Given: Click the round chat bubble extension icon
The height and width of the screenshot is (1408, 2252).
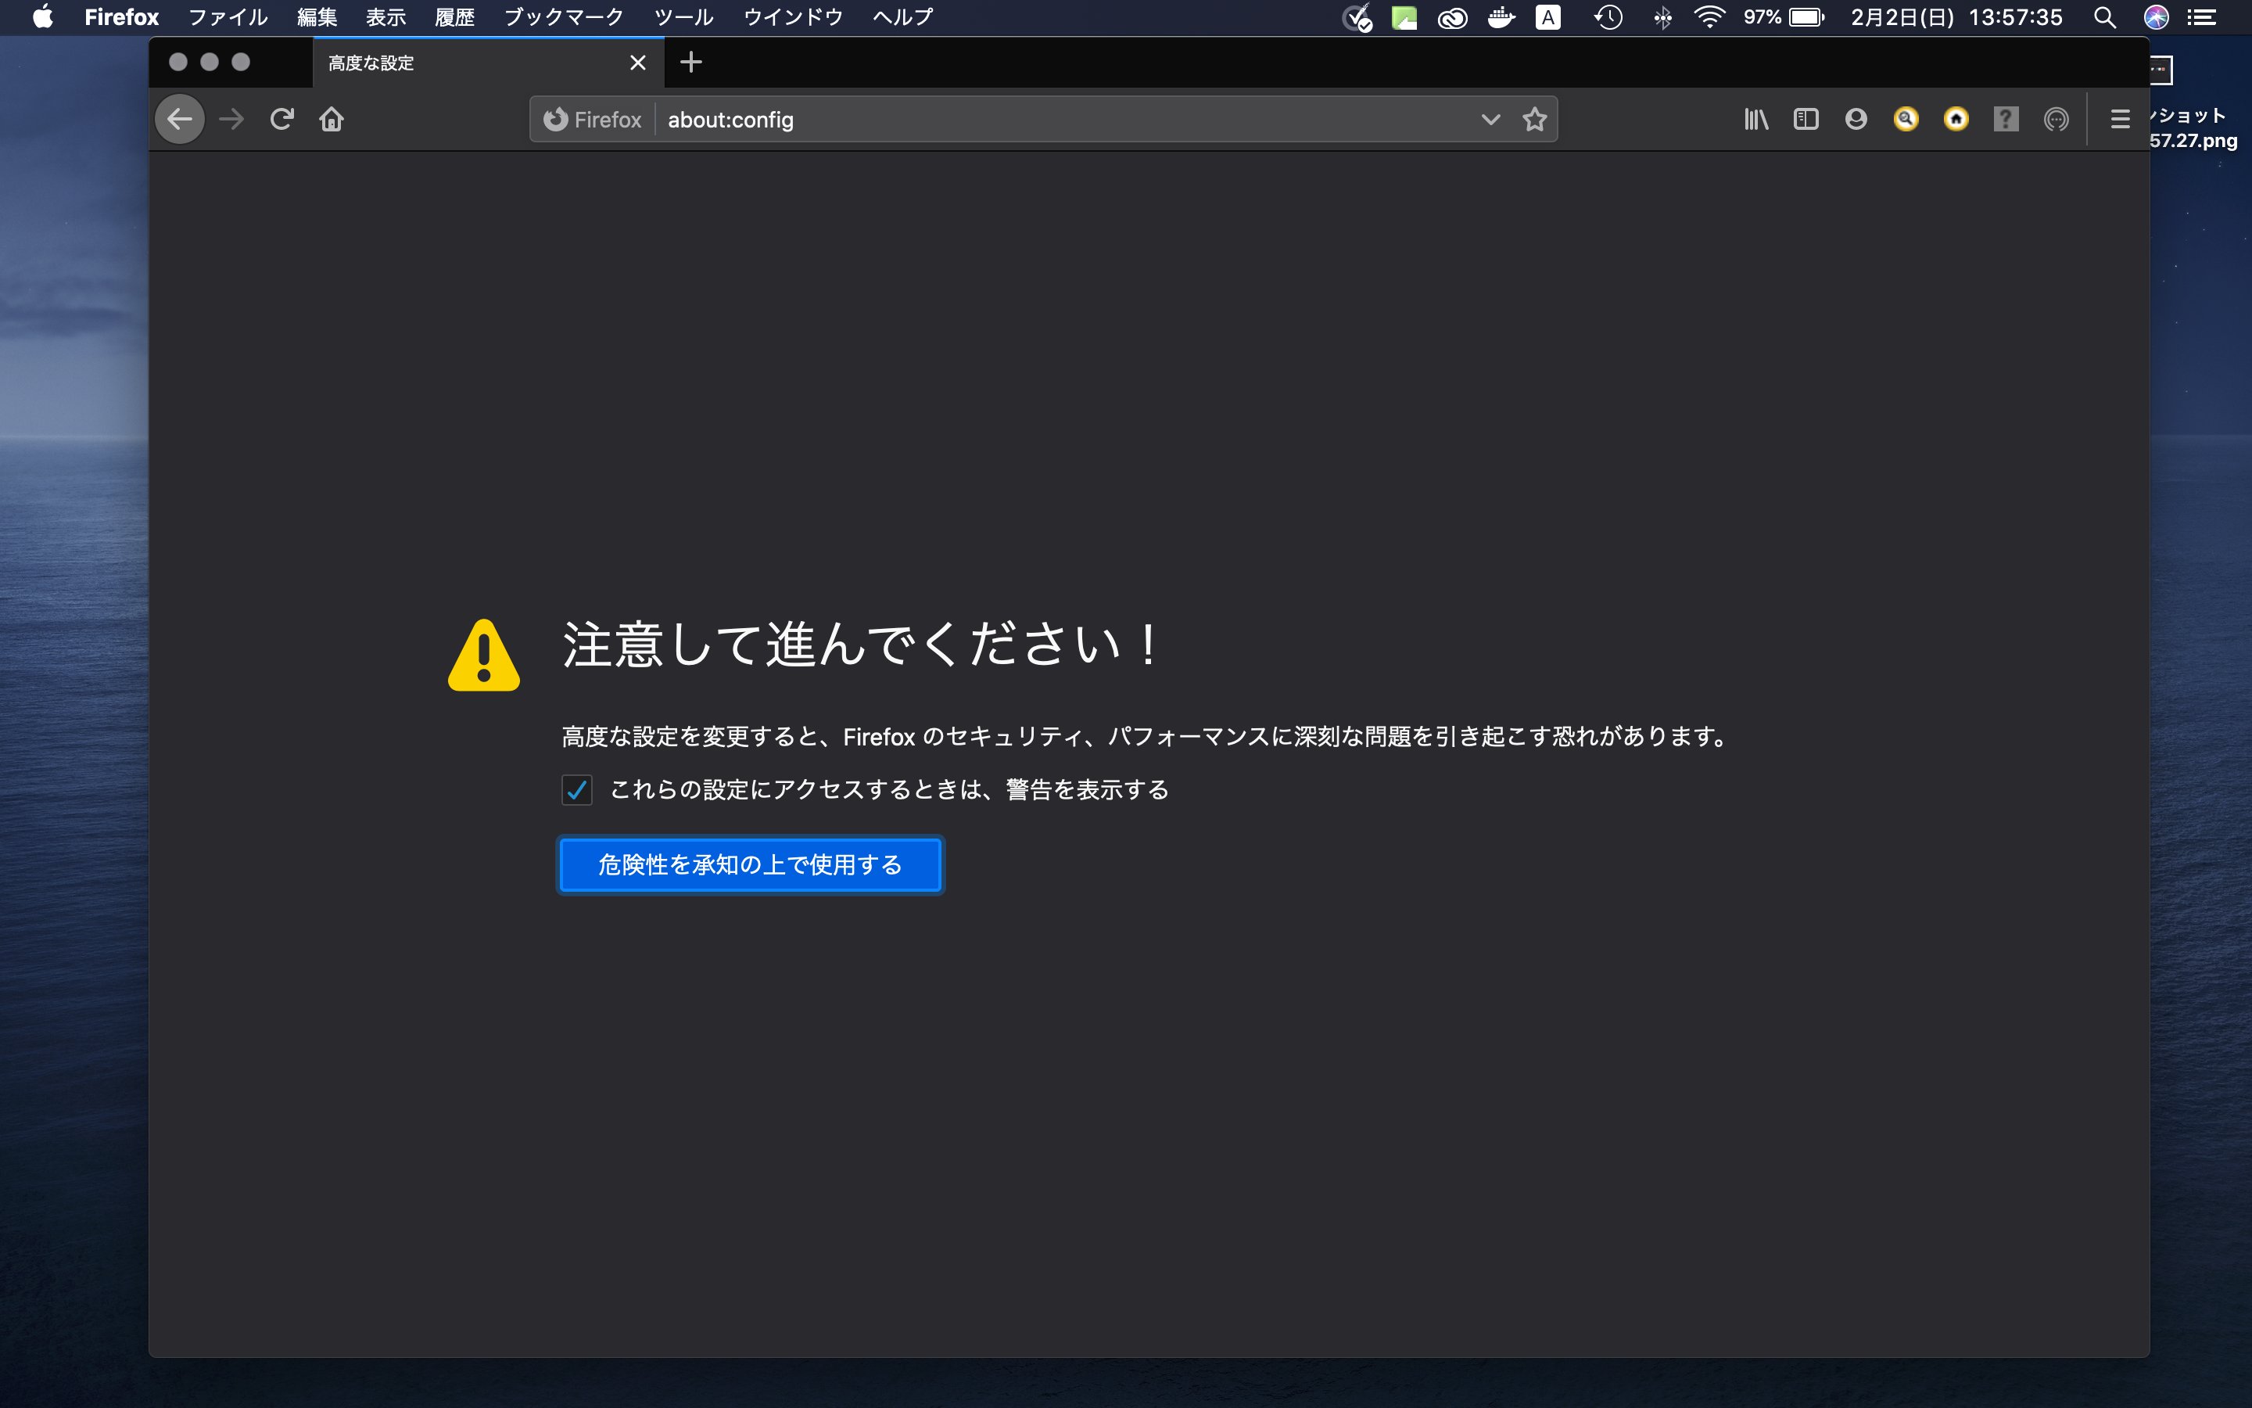Looking at the screenshot, I should [x=2056, y=119].
